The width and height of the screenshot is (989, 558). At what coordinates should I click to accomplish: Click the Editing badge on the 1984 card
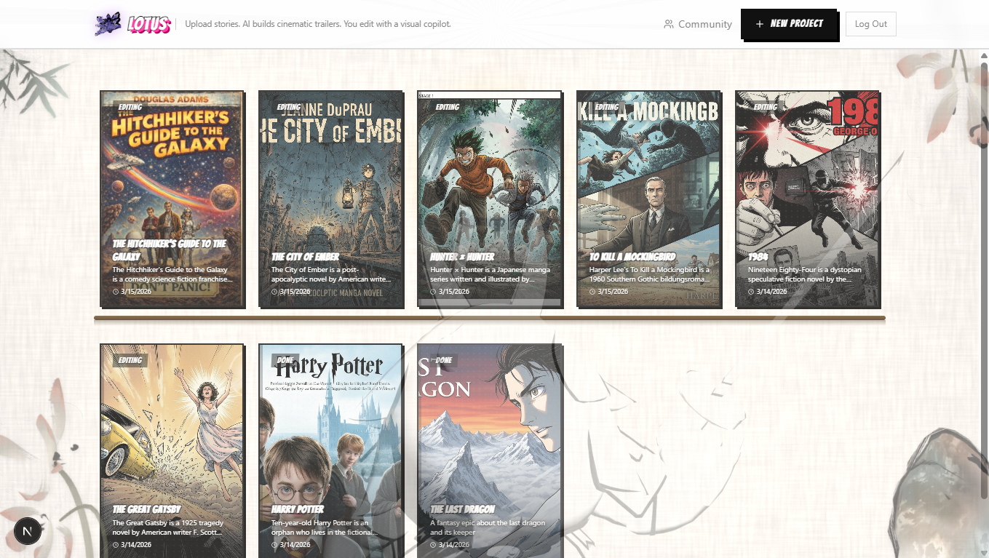click(x=766, y=107)
